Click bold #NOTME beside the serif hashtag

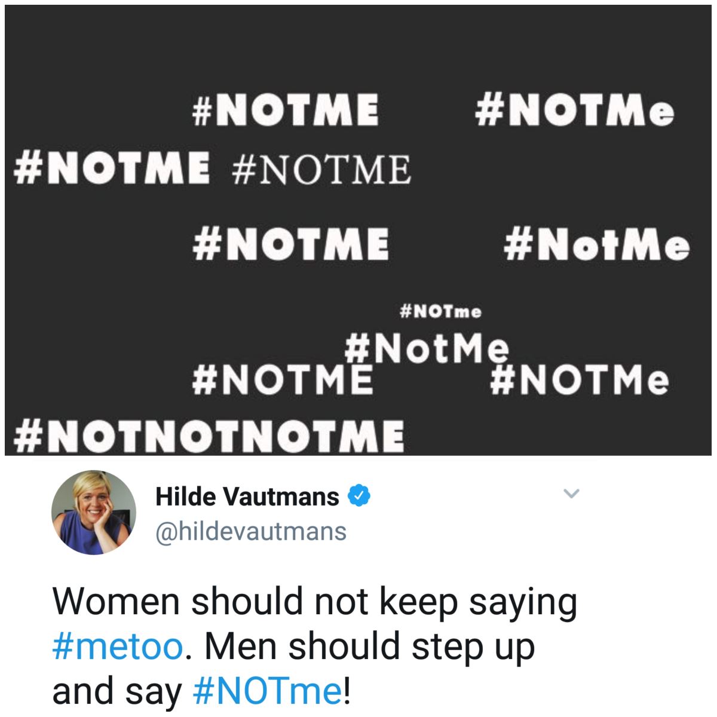pyautogui.click(x=112, y=166)
